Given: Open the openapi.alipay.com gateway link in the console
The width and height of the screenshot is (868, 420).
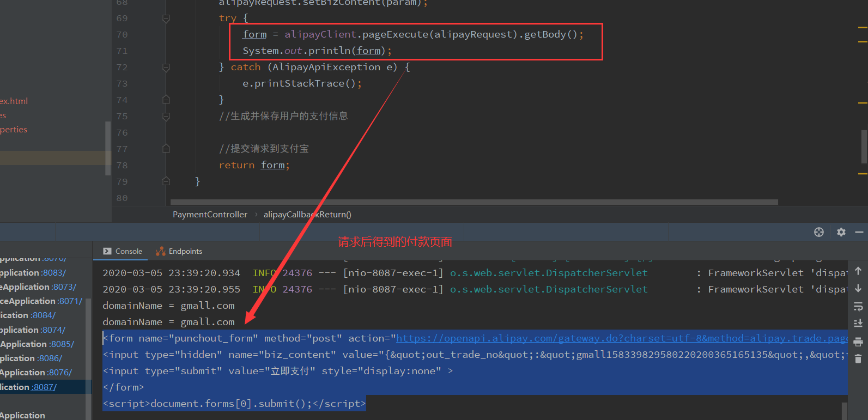Looking at the screenshot, I should coord(622,338).
